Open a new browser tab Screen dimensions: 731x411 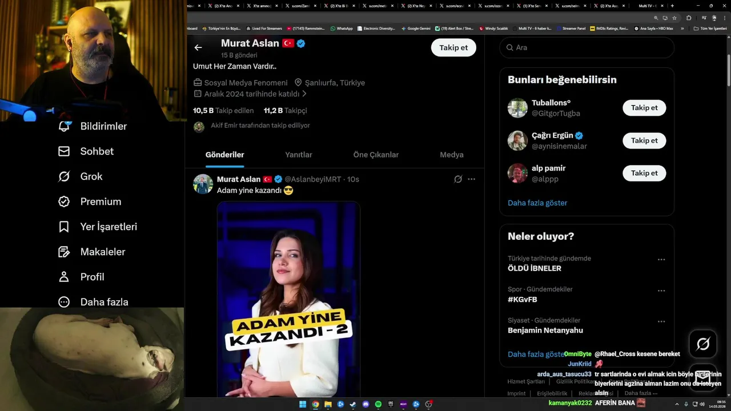[x=672, y=6]
